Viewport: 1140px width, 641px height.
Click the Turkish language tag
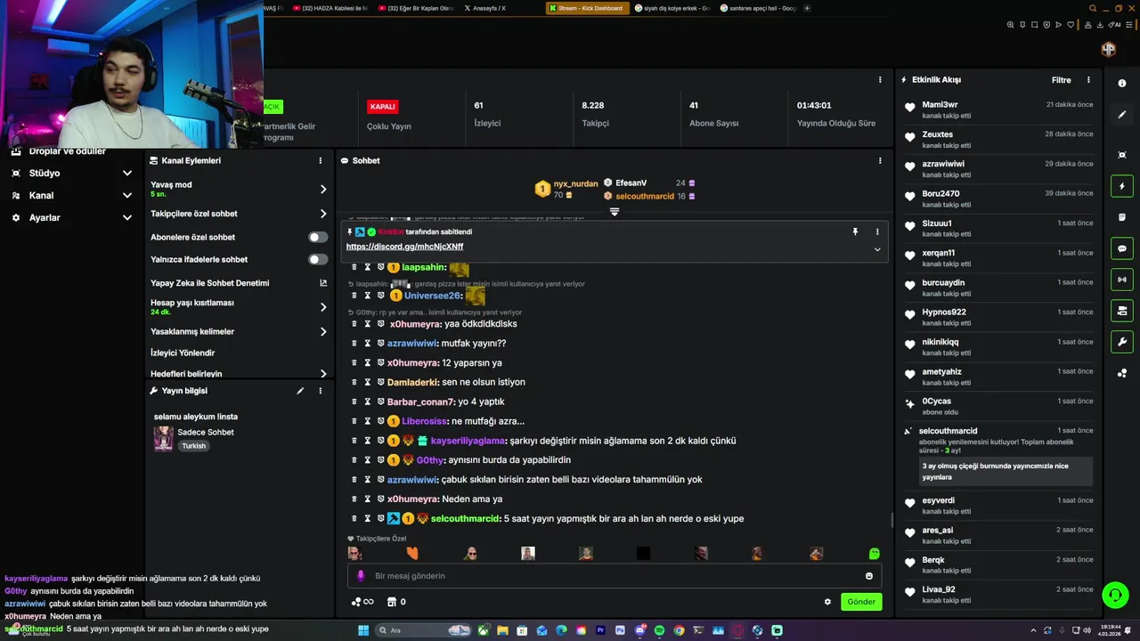[x=193, y=446]
